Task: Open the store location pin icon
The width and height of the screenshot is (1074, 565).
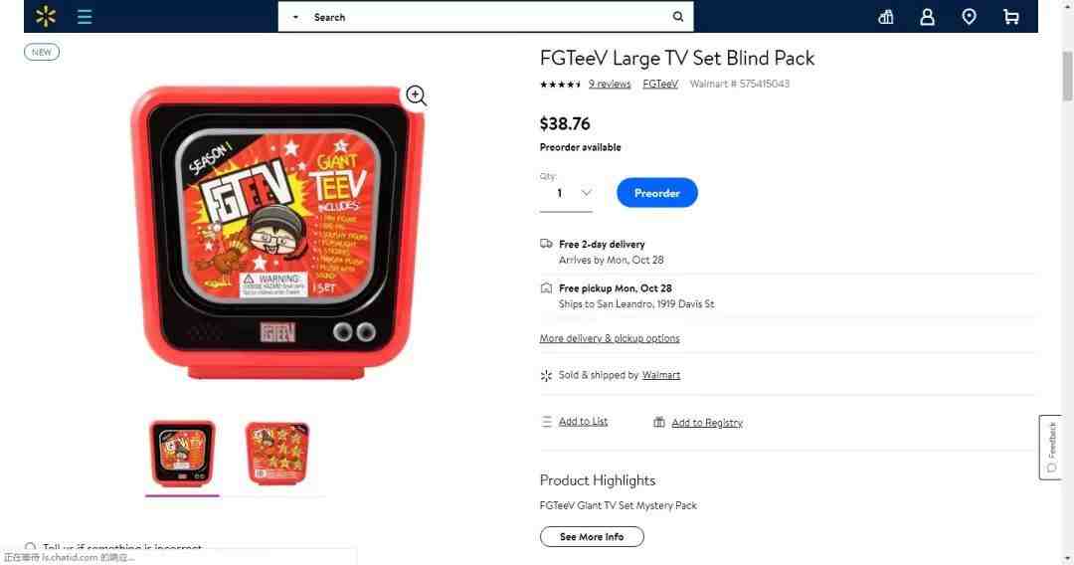Action: [x=969, y=17]
